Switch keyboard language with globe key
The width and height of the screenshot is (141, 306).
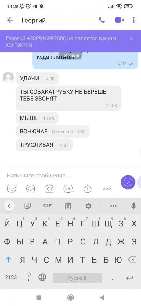(x=42, y=277)
